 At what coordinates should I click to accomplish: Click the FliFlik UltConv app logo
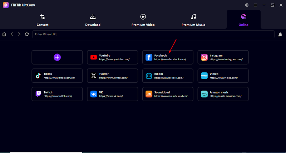coord(6,5)
